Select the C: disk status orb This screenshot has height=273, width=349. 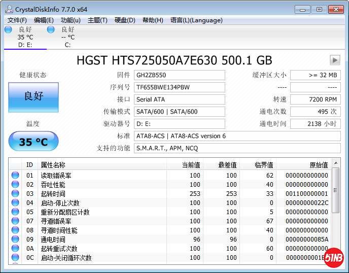click(x=51, y=30)
